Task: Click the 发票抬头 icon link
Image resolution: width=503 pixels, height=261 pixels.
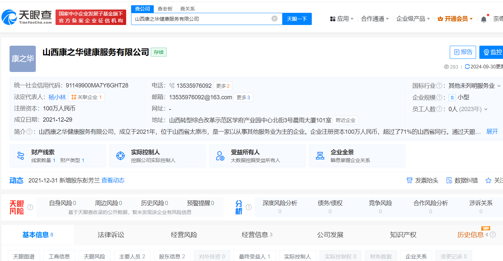Action: (x=423, y=180)
